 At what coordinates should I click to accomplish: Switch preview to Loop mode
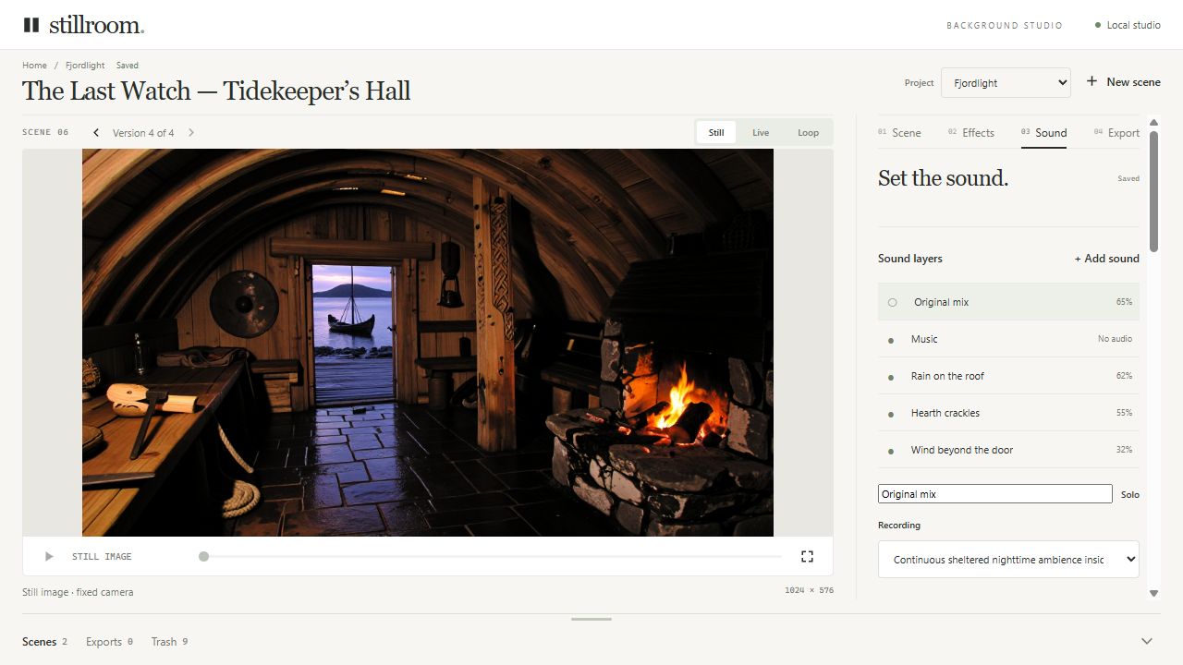[x=809, y=132]
